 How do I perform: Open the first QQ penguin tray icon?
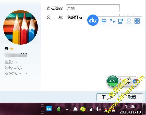[x=106, y=109]
